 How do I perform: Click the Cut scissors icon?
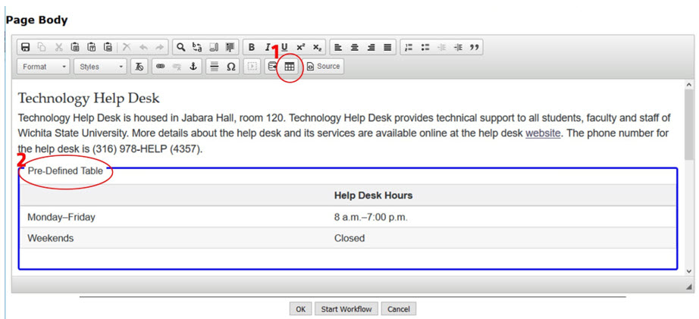59,47
